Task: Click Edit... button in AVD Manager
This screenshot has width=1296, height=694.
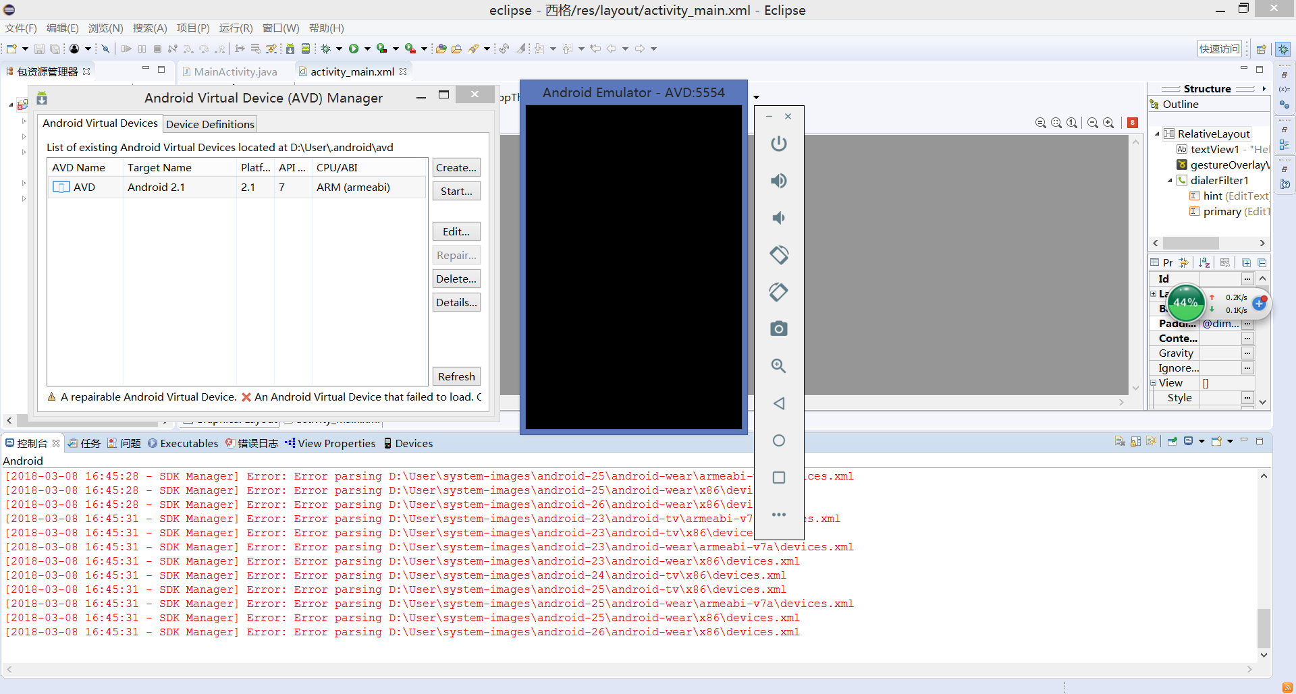Action: tap(456, 231)
